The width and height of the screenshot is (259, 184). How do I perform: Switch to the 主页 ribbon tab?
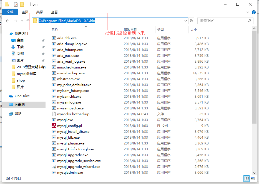[x=25, y=12]
